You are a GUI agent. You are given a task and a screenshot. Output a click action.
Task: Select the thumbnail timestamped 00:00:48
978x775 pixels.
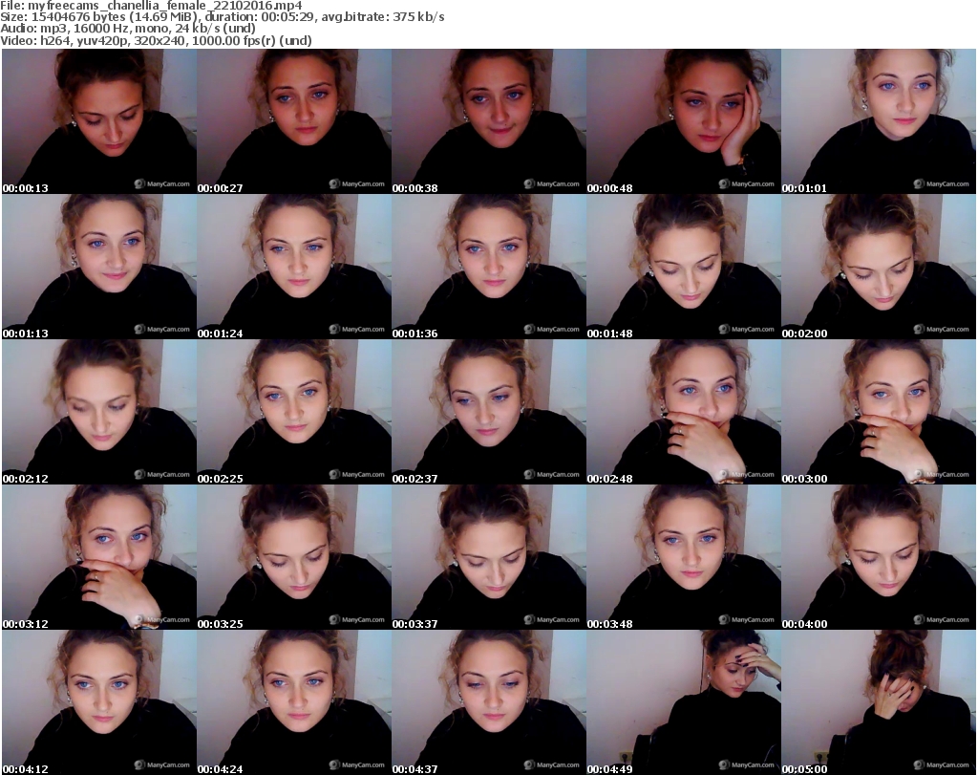click(x=684, y=121)
